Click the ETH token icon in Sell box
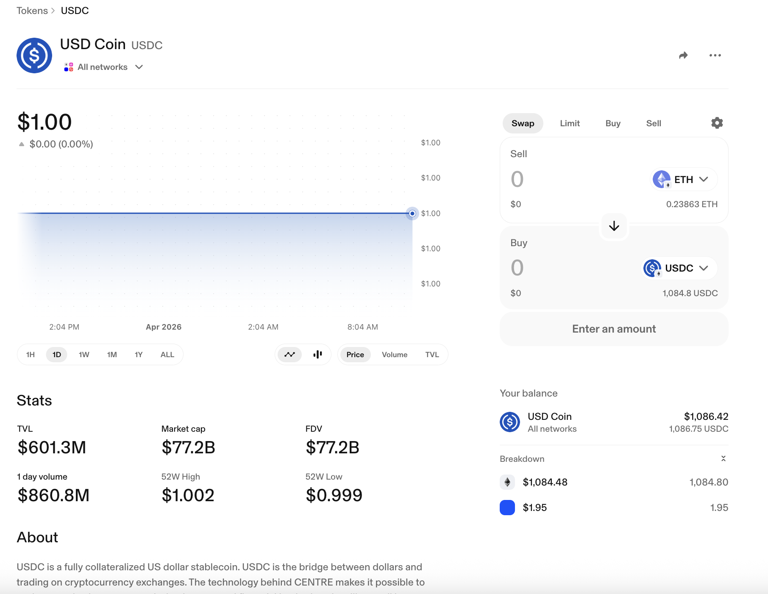The image size is (768, 594). pos(662,179)
